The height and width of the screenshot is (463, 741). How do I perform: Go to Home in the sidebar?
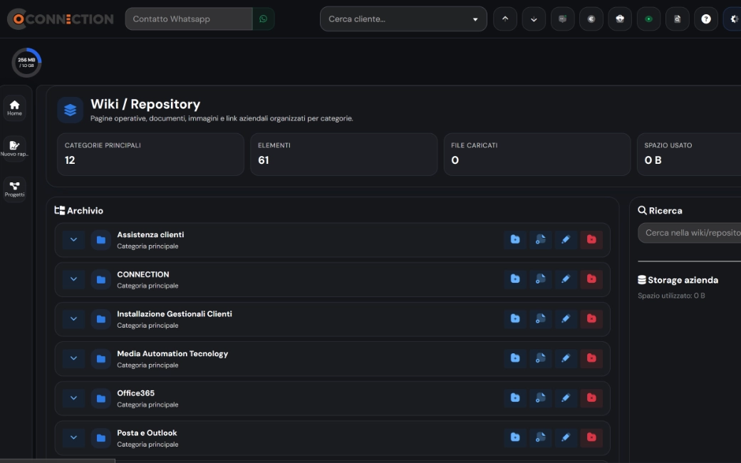click(15, 108)
